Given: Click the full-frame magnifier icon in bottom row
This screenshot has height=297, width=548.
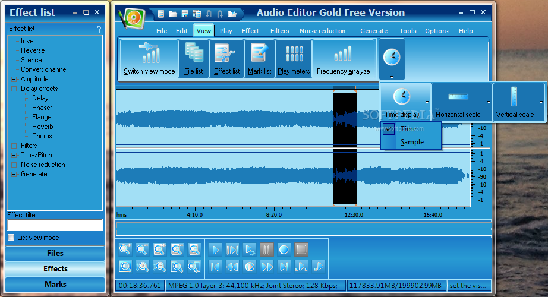Looking at the screenshot, I should (x=125, y=267).
